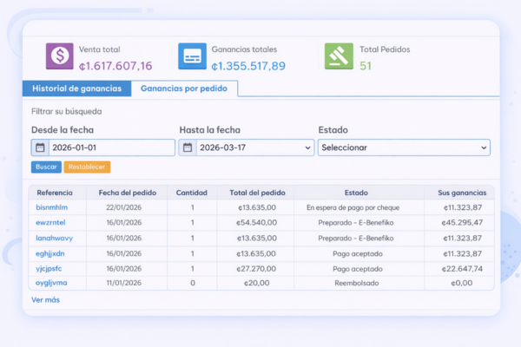This screenshot has height=347, width=521.
Task: Click the 11/01/2026 date cell
Action: point(123,283)
